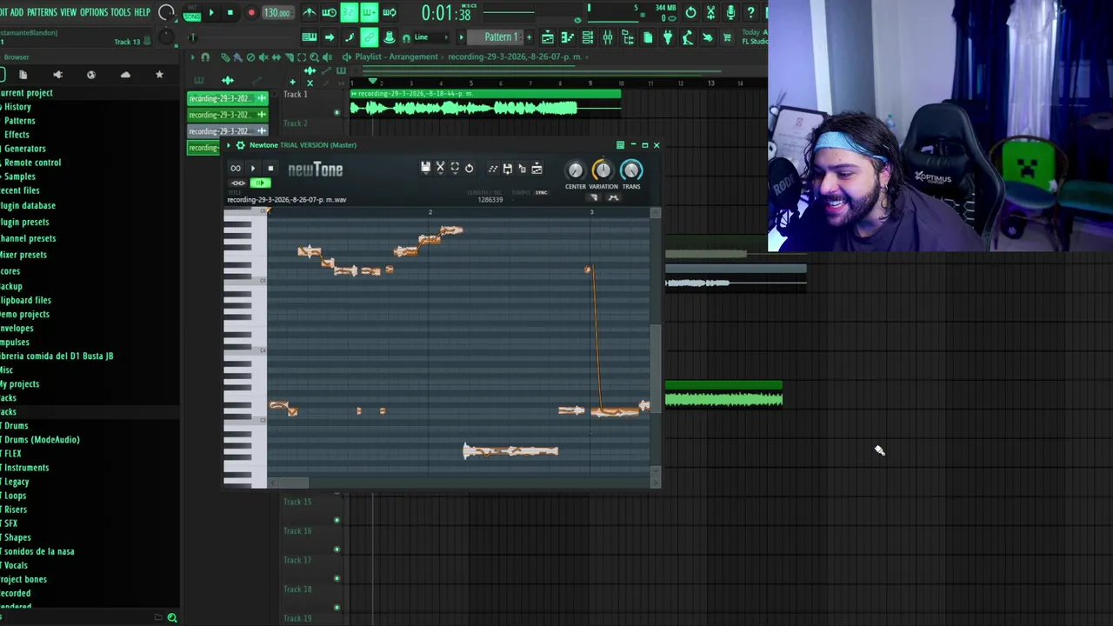The height and width of the screenshot is (626, 1113).
Task: Toggle Track 15 mute dot
Action: [x=337, y=520]
